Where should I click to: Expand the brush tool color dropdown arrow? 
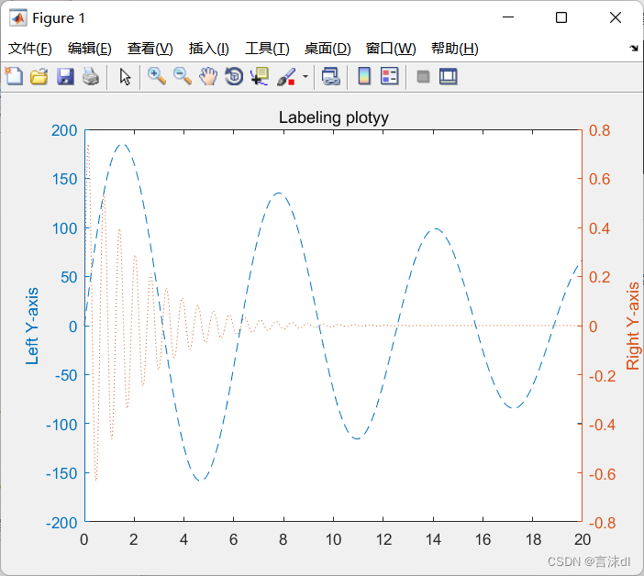click(x=305, y=77)
